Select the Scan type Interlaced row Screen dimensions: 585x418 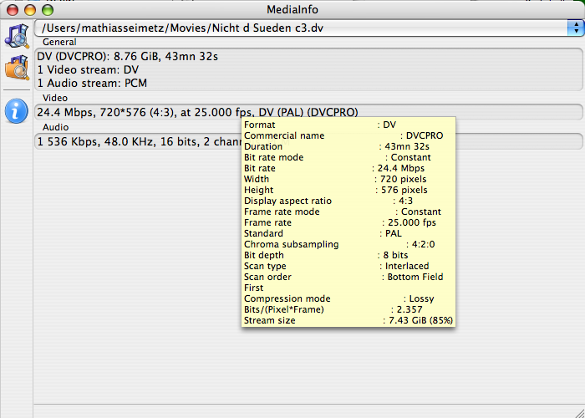click(x=337, y=266)
